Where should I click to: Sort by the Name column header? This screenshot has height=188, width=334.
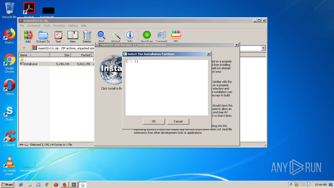coord(34,55)
